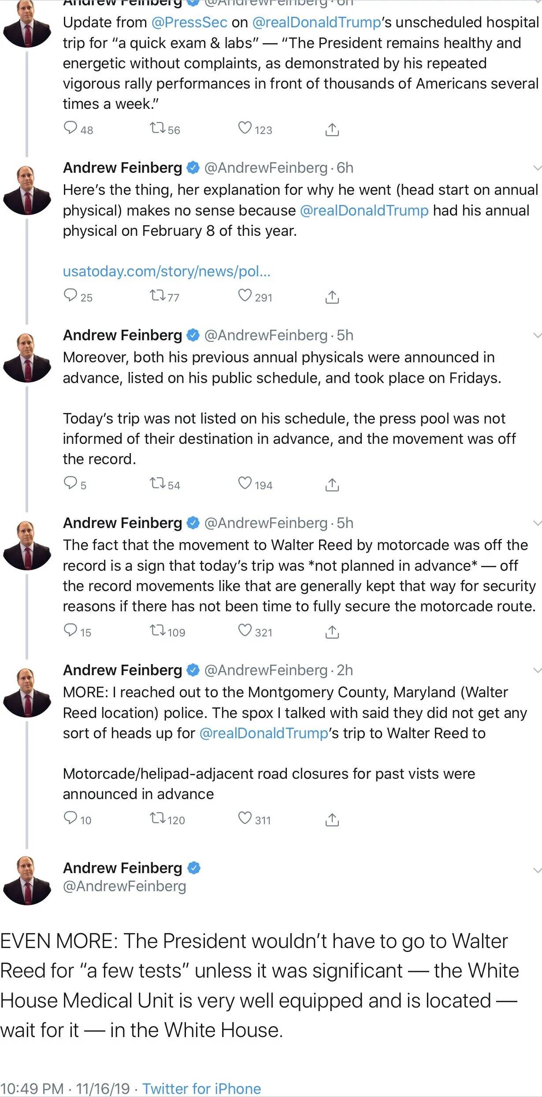The height and width of the screenshot is (1097, 542).
Task: Click the @realDonaldTrump mention in Montgomery County tweet
Action: [x=264, y=733]
